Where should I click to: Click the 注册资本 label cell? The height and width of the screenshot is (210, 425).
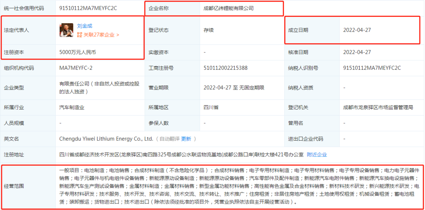pos(29,52)
